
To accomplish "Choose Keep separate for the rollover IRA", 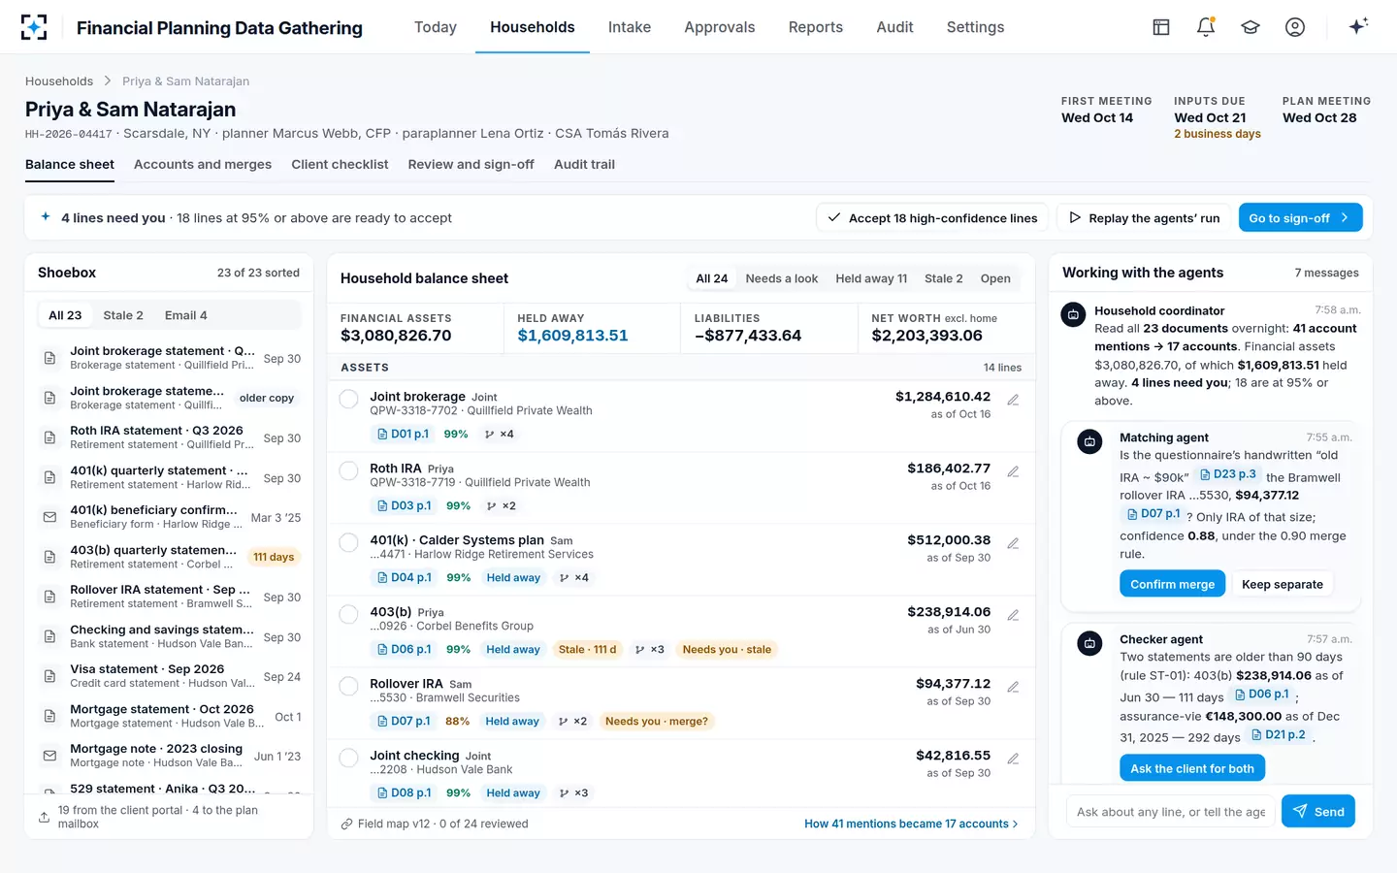I will 1283,584.
